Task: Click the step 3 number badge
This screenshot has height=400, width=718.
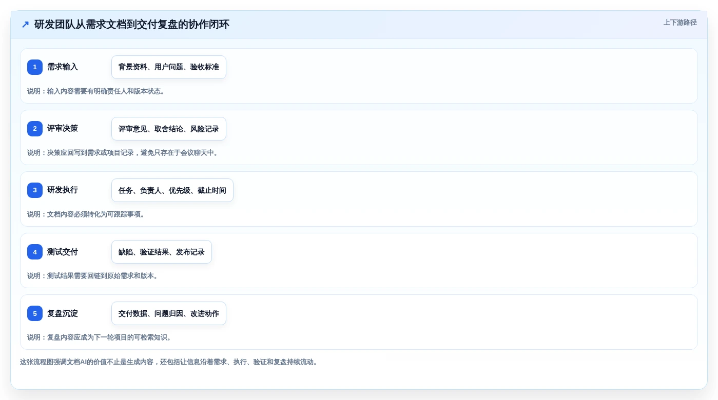Action: click(35, 190)
